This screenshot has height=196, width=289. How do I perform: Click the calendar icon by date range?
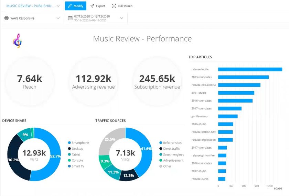70,18
